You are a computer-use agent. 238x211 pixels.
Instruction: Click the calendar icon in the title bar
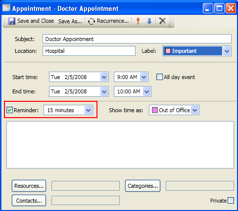6,8
